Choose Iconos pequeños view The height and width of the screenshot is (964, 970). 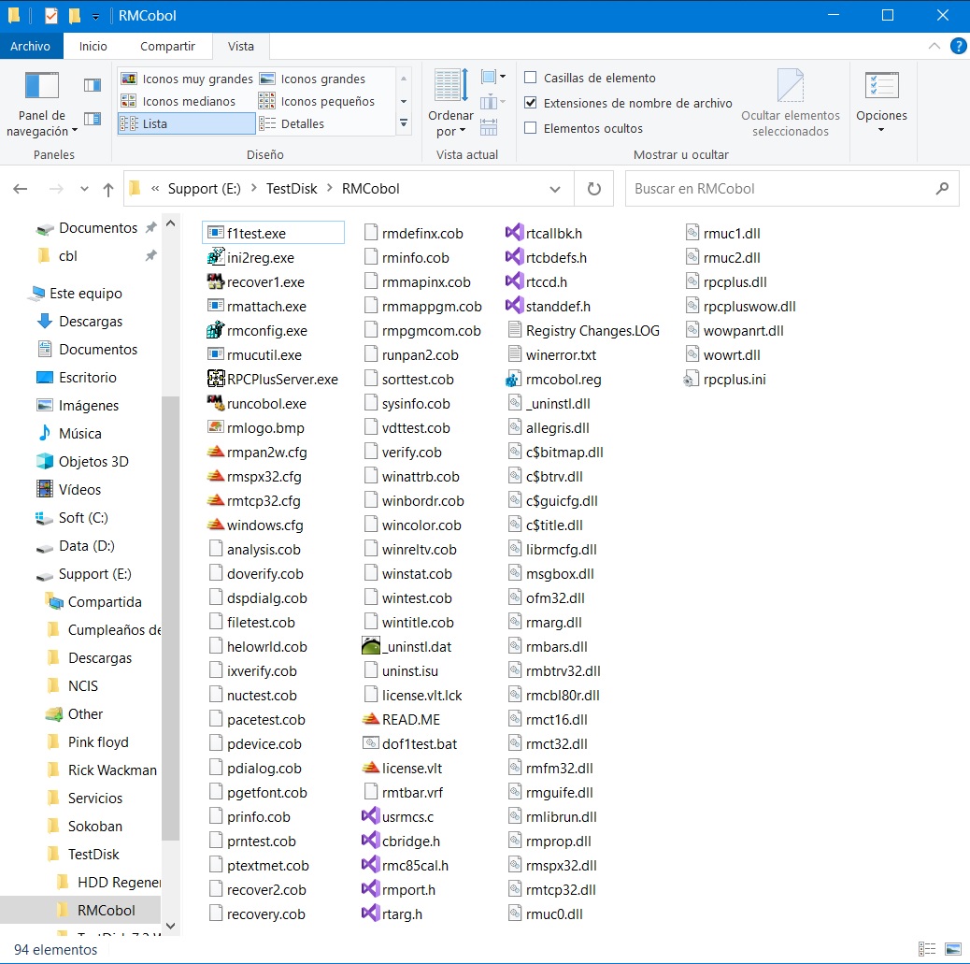(x=318, y=101)
